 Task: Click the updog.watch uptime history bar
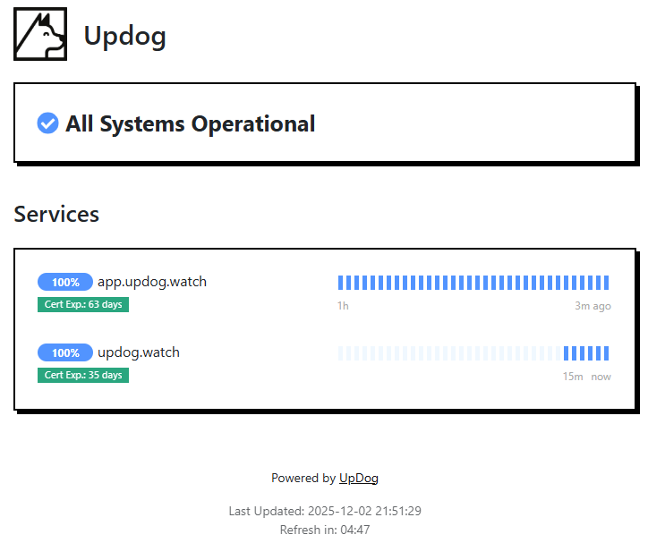coord(473,353)
